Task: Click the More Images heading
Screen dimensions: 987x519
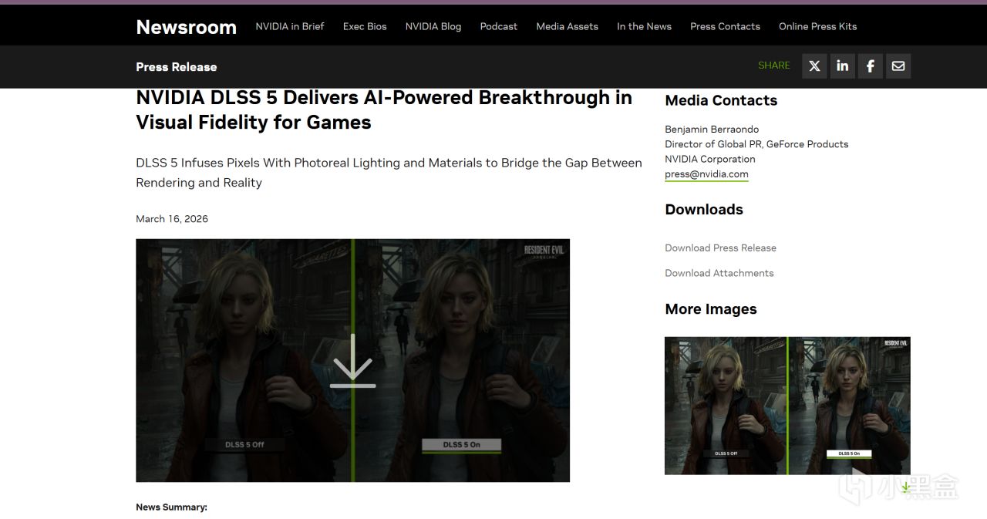Action: point(711,309)
